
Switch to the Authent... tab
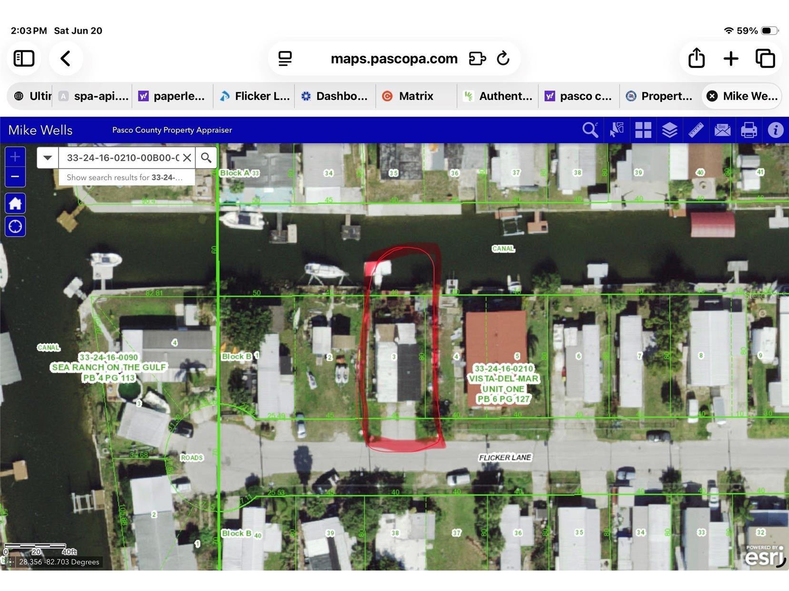[498, 96]
